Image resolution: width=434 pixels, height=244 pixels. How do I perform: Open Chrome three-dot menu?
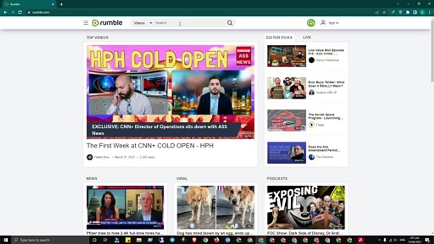430,12
